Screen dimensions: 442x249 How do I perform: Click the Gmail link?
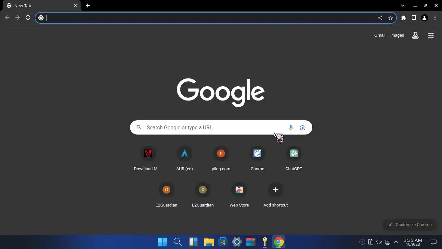click(380, 35)
